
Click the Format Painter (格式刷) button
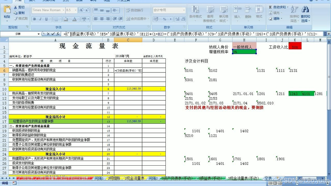[20, 18]
